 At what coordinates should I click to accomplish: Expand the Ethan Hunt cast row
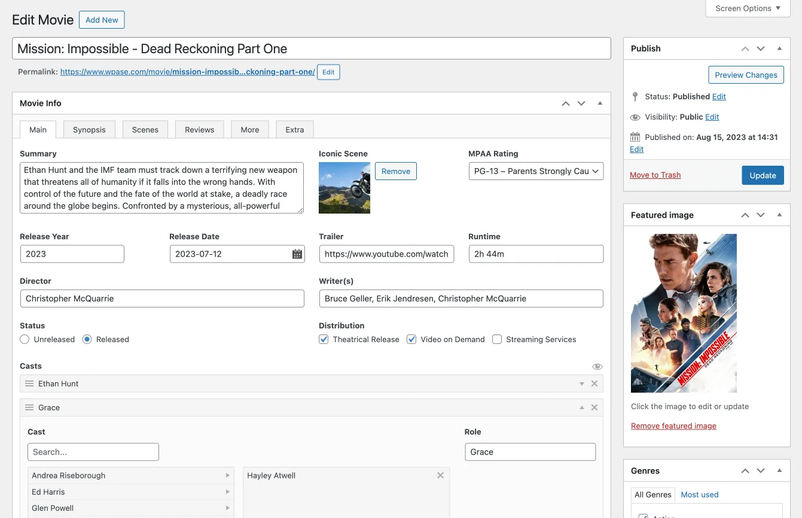click(582, 383)
